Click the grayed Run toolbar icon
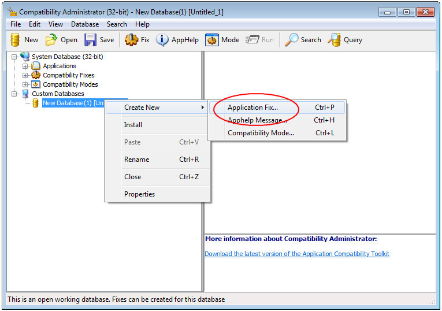 coord(252,40)
